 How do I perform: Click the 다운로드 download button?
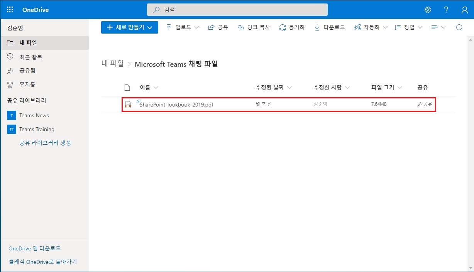(x=330, y=27)
